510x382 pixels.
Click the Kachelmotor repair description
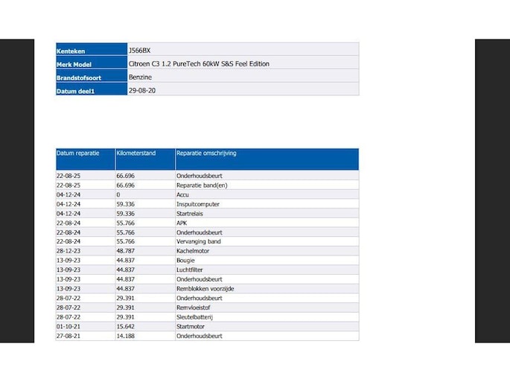193,251
